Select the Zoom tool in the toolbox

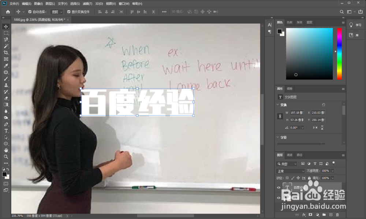pyautogui.click(x=6, y=157)
